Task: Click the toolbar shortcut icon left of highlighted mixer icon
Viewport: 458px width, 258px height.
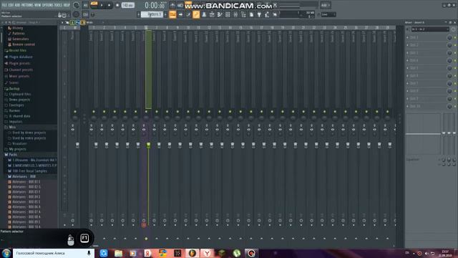Action: pyautogui.click(x=188, y=14)
